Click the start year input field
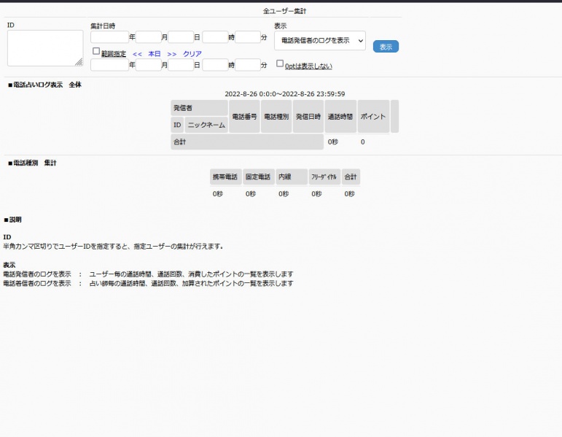 tap(109, 37)
